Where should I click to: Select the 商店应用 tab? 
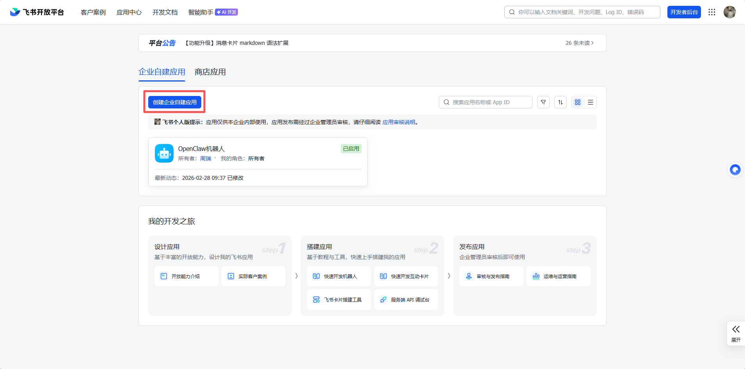[x=210, y=72]
